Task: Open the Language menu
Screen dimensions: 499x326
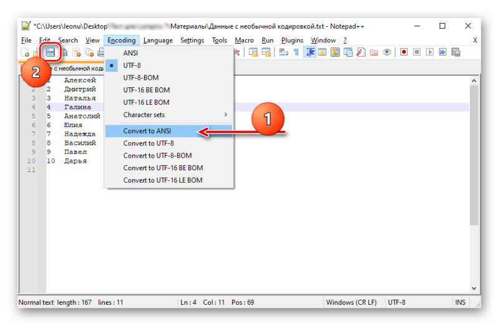Action: [158, 41]
